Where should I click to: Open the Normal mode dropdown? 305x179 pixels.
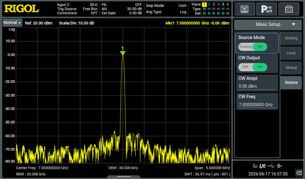point(12,23)
